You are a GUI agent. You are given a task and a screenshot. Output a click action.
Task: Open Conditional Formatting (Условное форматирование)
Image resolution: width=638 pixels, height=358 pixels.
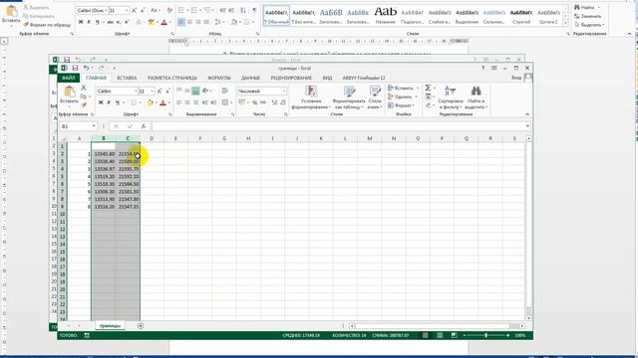tap(311, 97)
